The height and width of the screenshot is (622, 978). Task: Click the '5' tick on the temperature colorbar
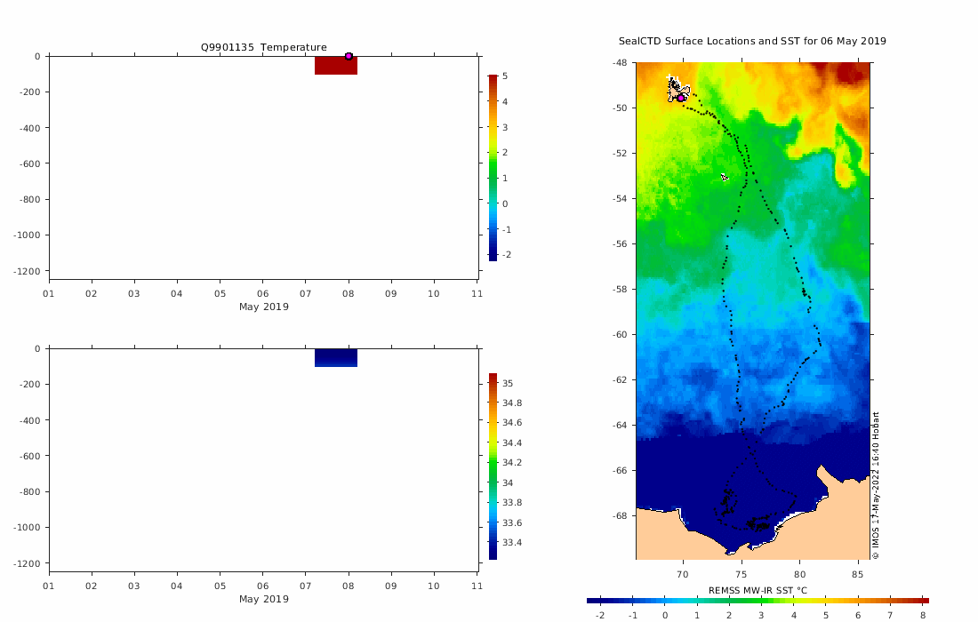pyautogui.click(x=505, y=76)
